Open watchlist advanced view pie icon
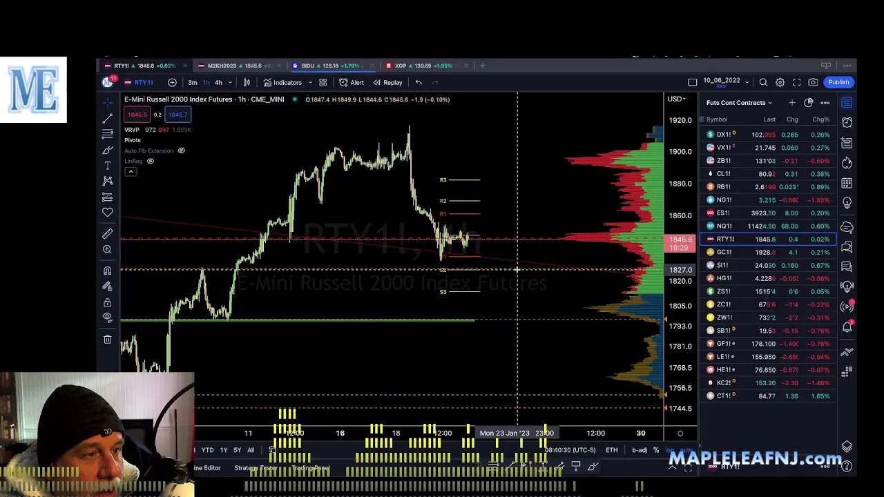 [809, 103]
